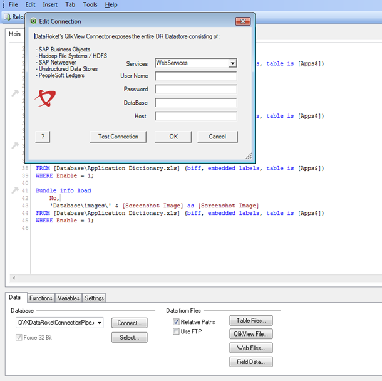Viewport: 382px width, 381px height.
Task: Switch to the Variables tab
Action: (69, 298)
